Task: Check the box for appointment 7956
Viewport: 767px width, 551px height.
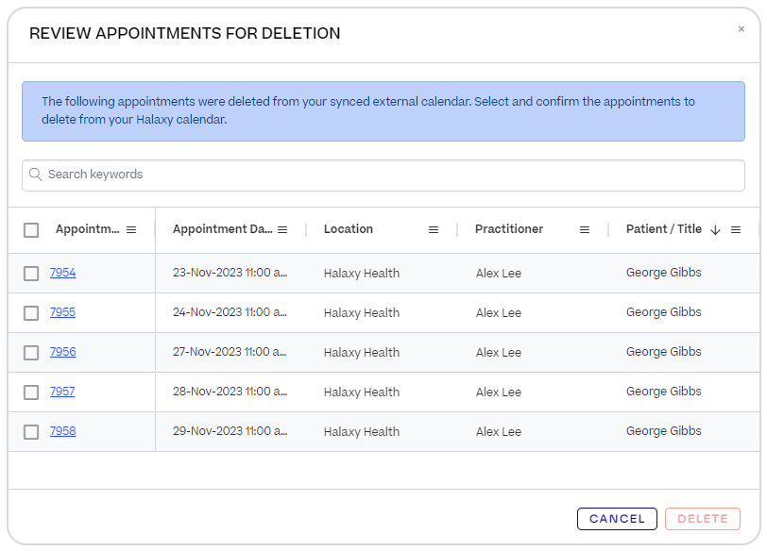Action: [31, 353]
